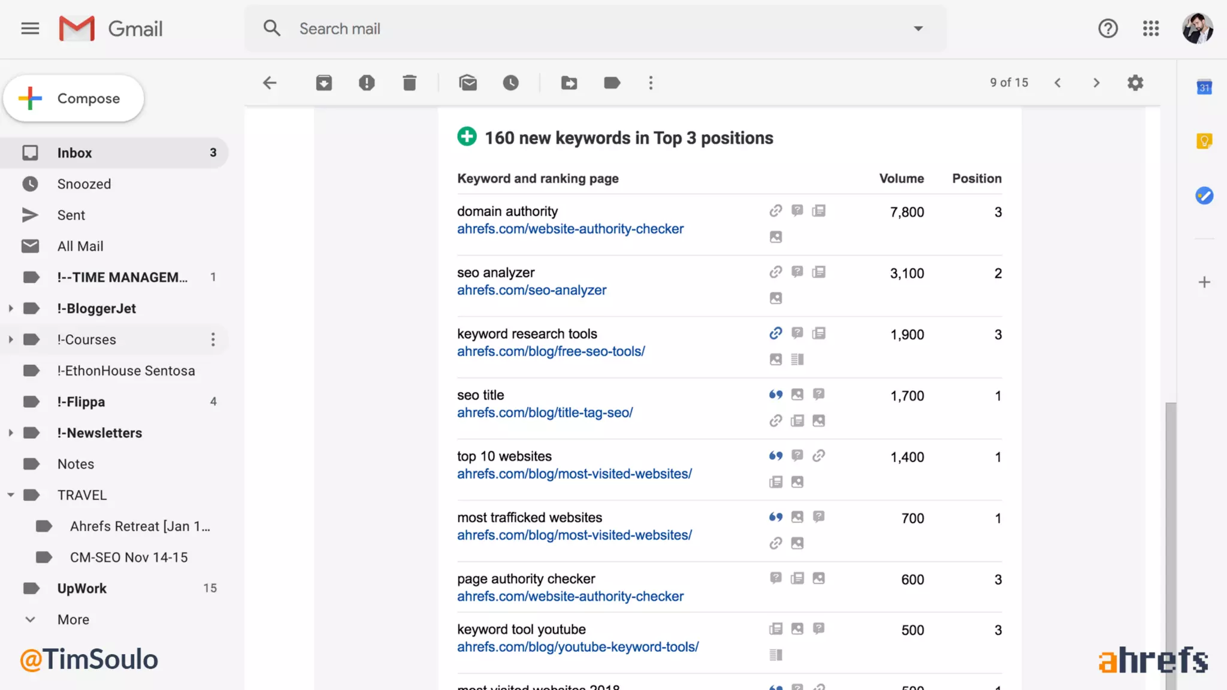The width and height of the screenshot is (1227, 690).
Task: Delete email with trash icon
Action: click(x=410, y=83)
